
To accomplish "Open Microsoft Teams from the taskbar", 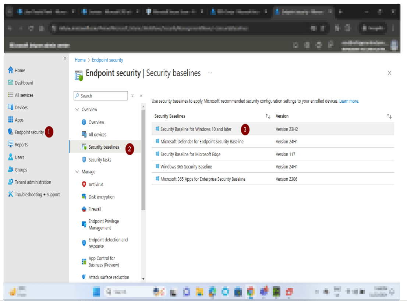I will tap(264, 292).
